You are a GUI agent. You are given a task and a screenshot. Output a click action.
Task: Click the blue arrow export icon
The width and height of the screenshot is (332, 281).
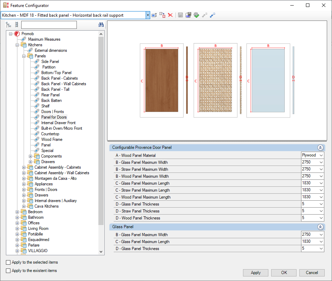click(212, 15)
